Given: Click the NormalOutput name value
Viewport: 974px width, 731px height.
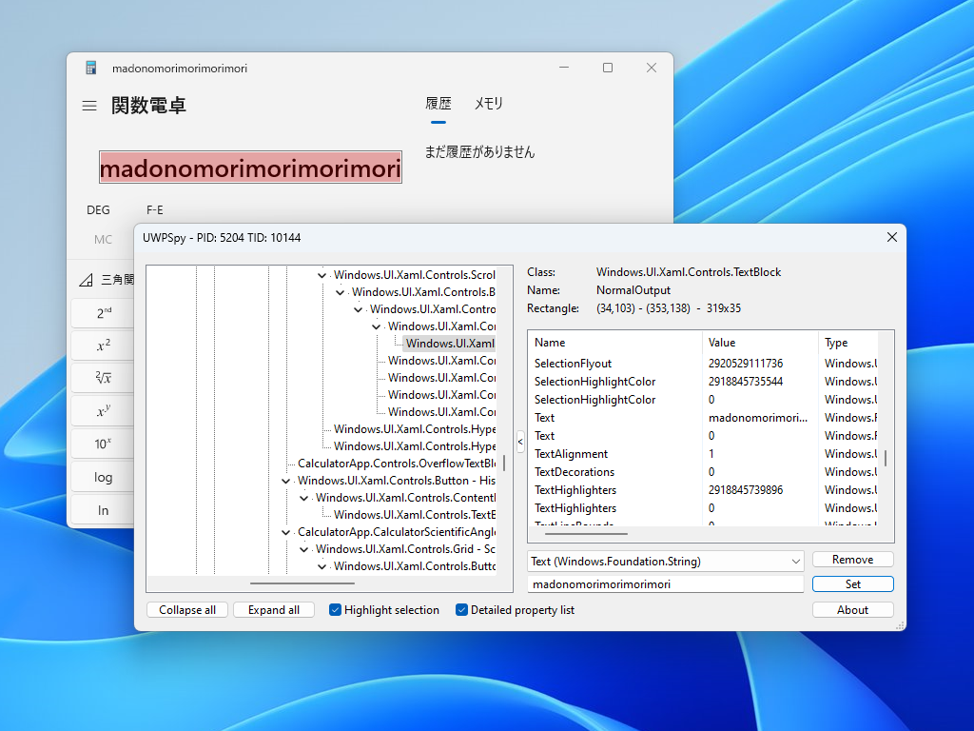Looking at the screenshot, I should click(633, 290).
